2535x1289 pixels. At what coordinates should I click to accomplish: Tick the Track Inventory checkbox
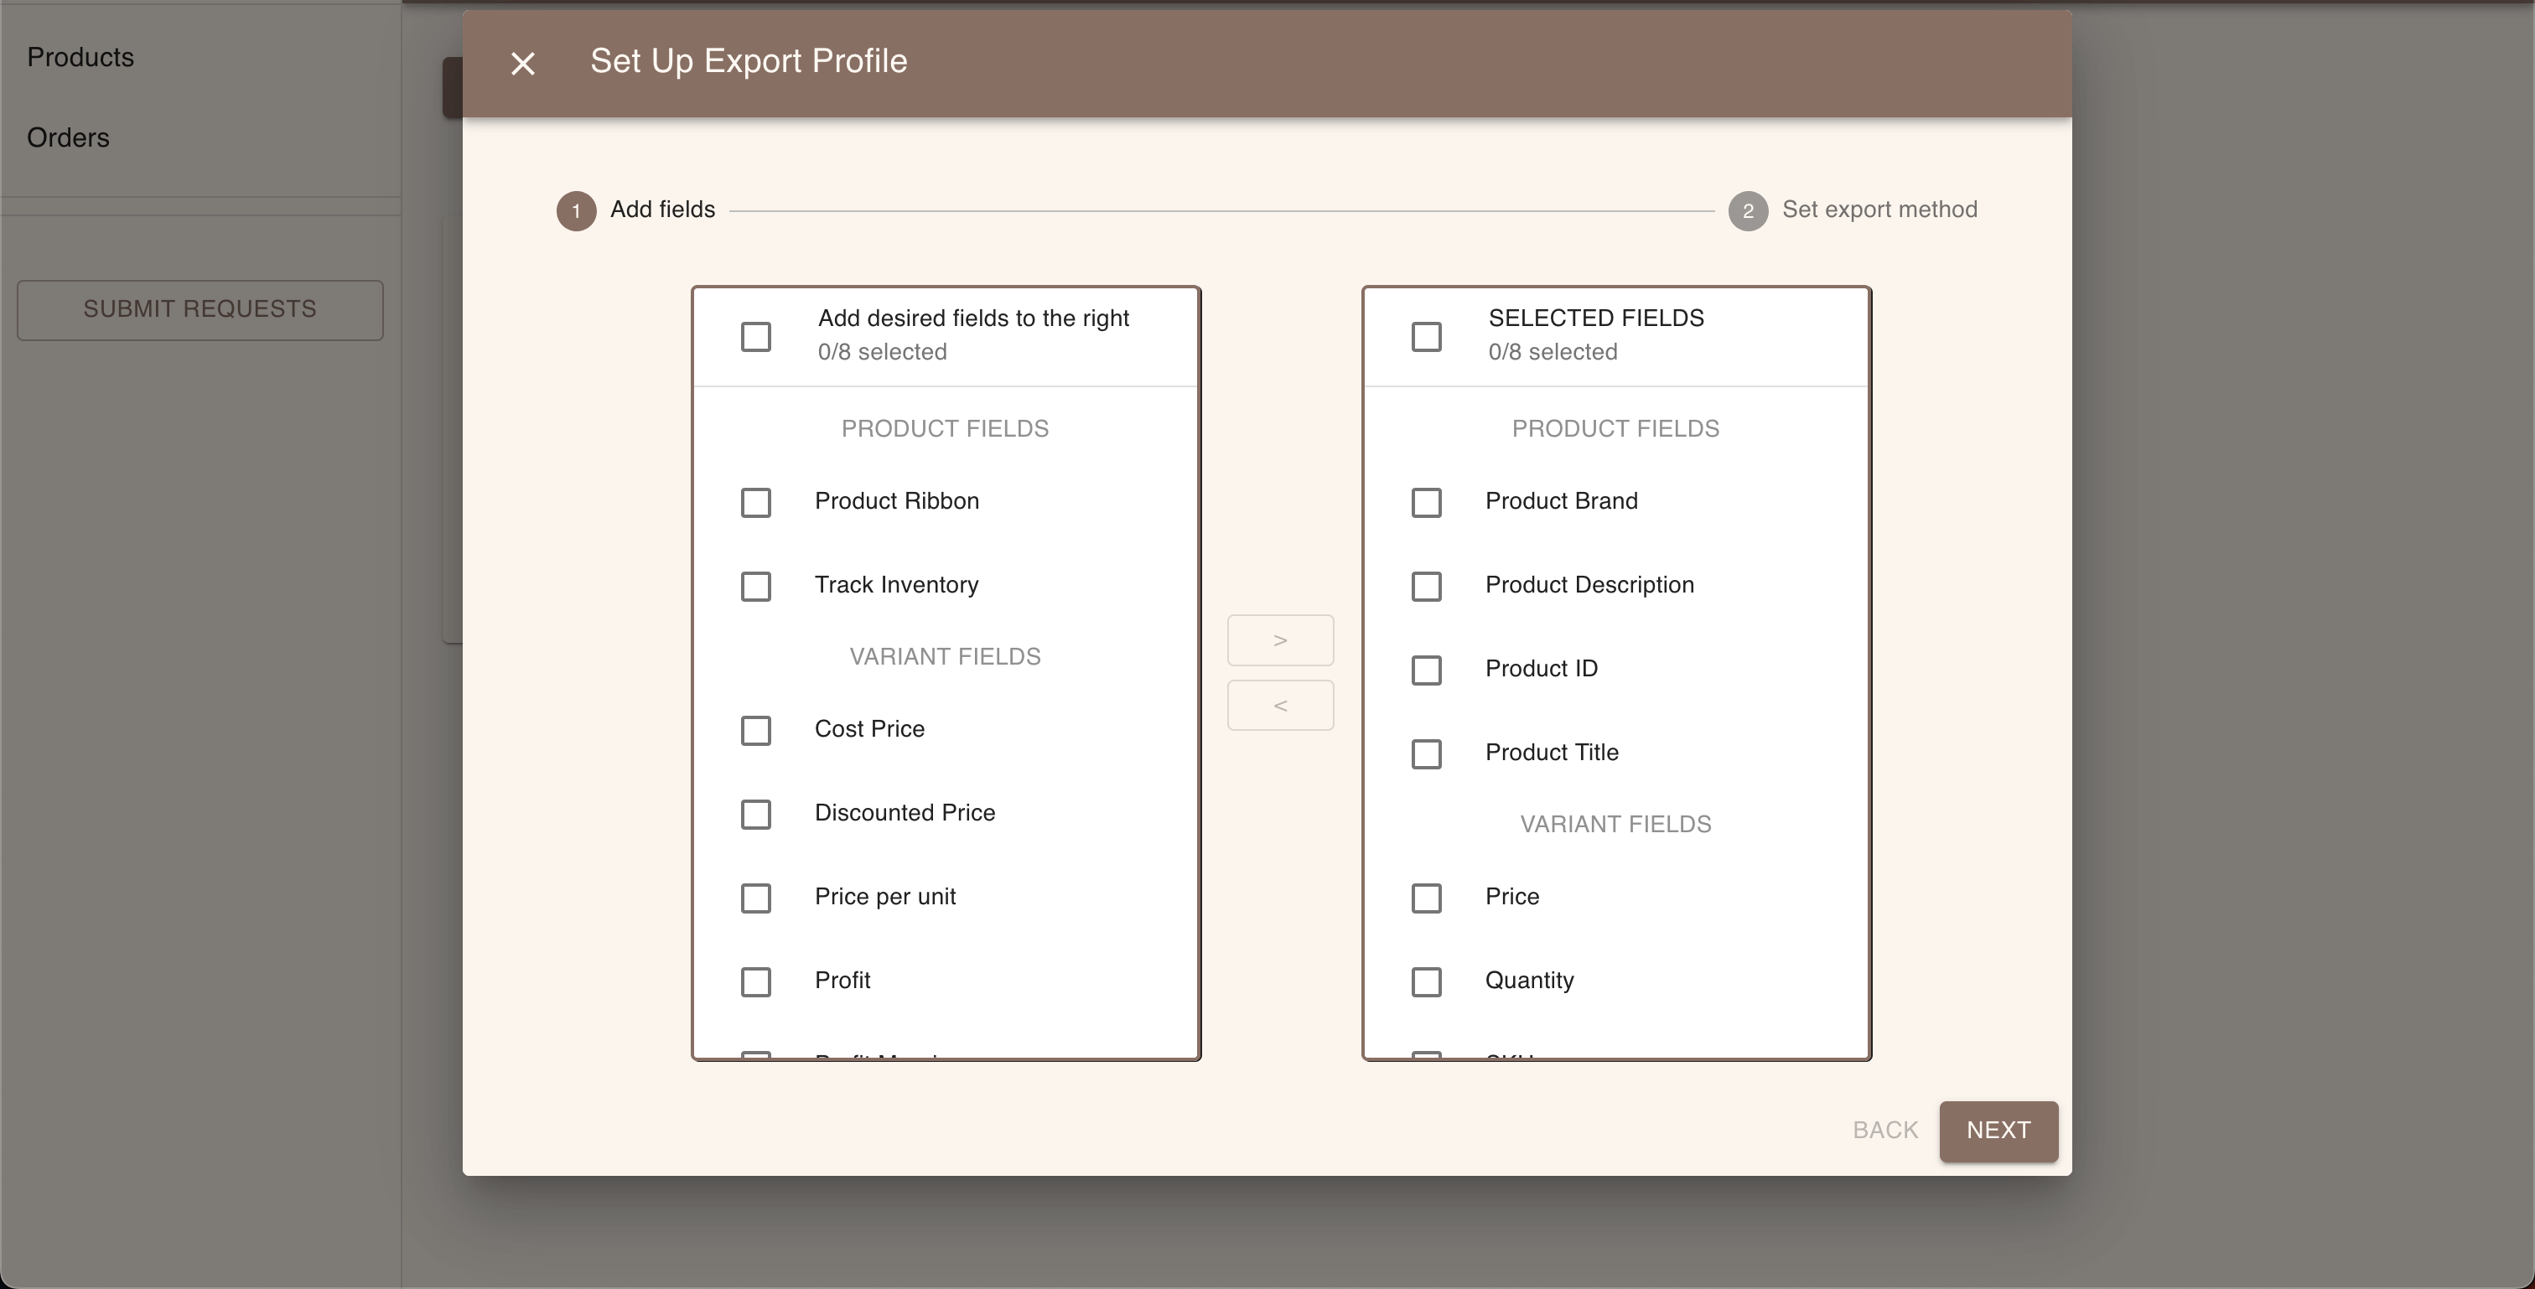tap(756, 587)
